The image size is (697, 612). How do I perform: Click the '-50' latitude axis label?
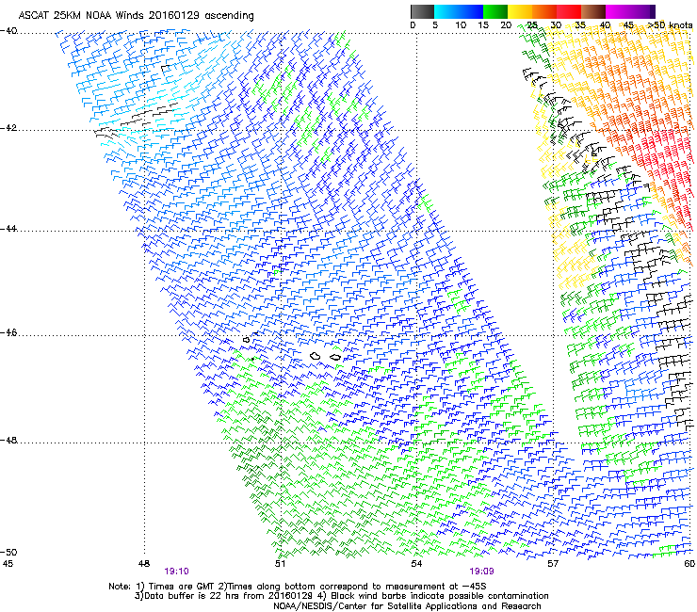point(8,552)
